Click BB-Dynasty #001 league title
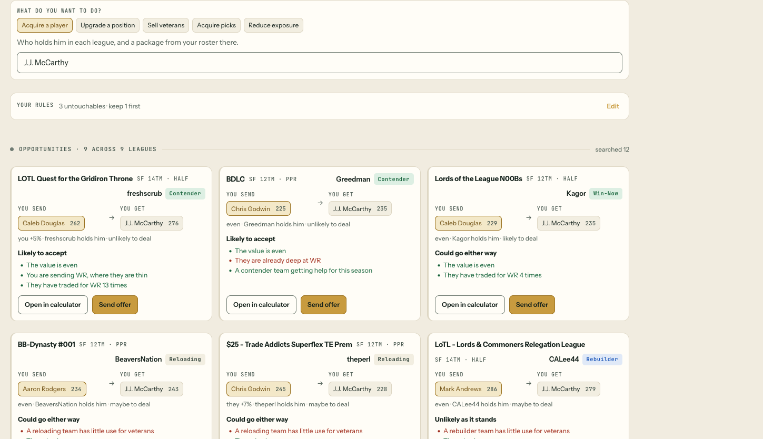Image resolution: width=763 pixels, height=439 pixels. [46, 344]
